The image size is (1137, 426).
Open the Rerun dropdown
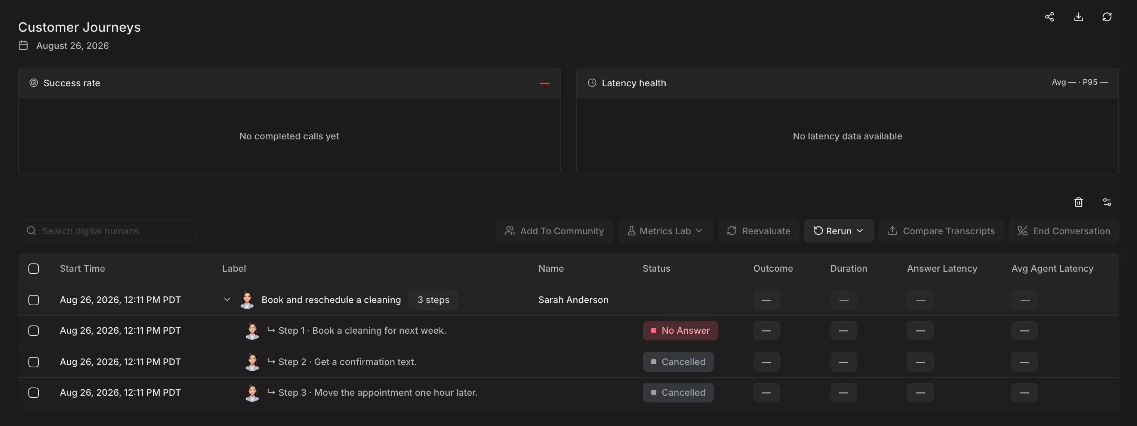pyautogui.click(x=839, y=231)
